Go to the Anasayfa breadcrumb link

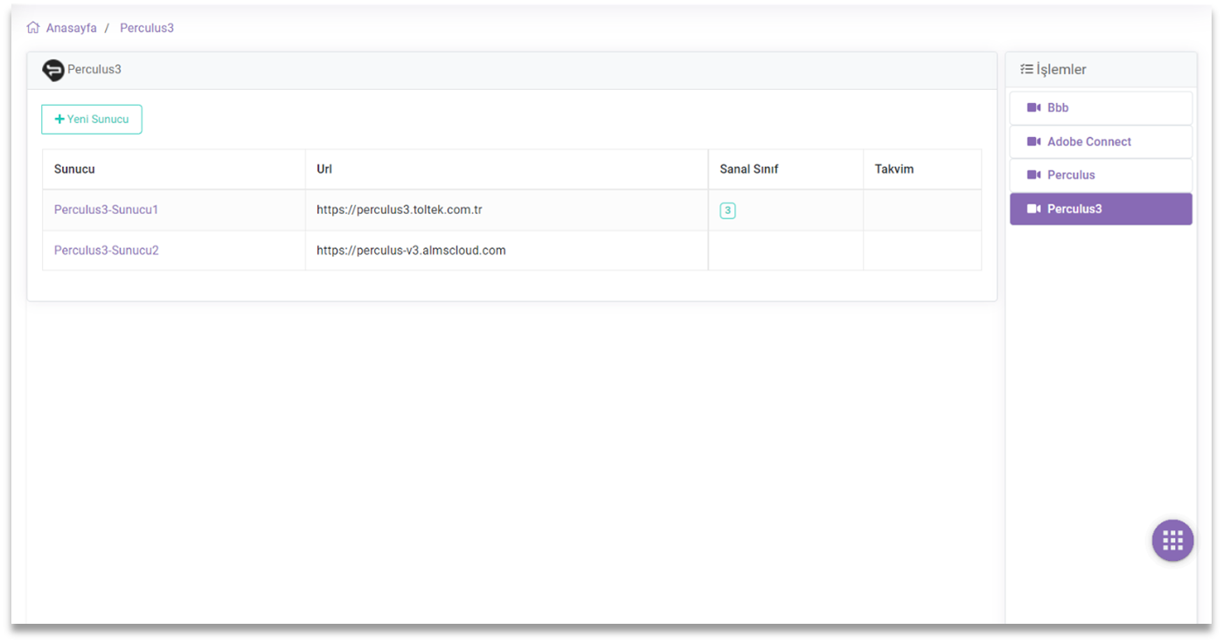coord(71,28)
